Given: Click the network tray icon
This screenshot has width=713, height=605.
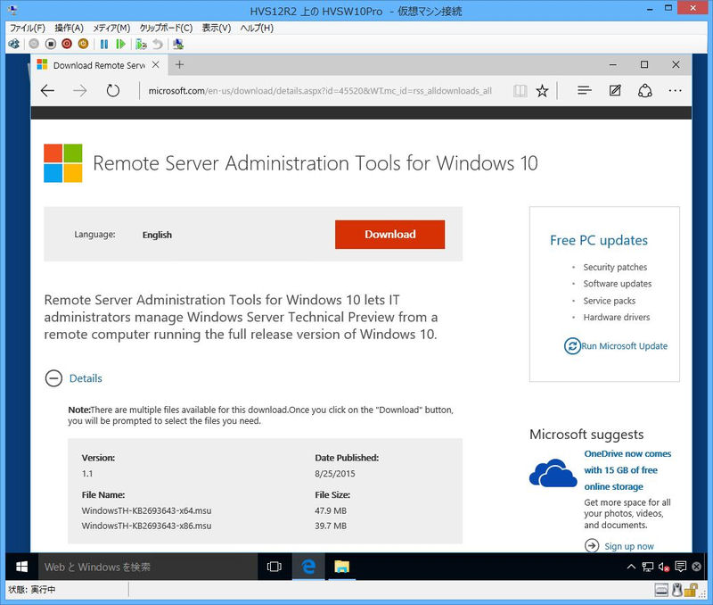Looking at the screenshot, I should [648, 567].
